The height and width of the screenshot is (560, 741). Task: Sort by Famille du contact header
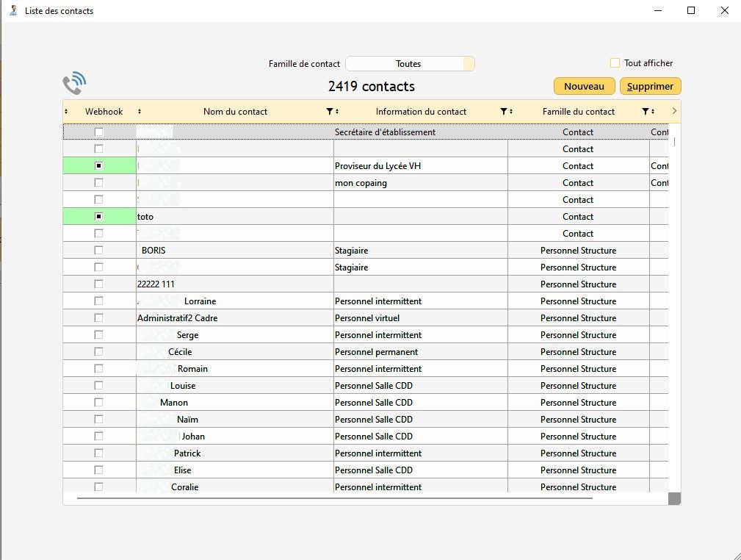(578, 112)
